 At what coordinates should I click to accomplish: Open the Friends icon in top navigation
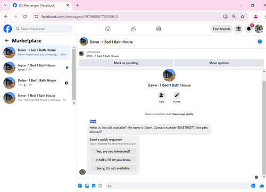tap(133, 29)
